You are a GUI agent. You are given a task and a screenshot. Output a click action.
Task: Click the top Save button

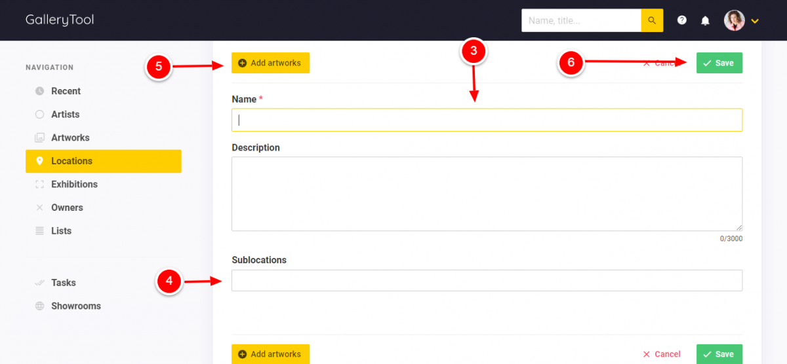point(719,63)
